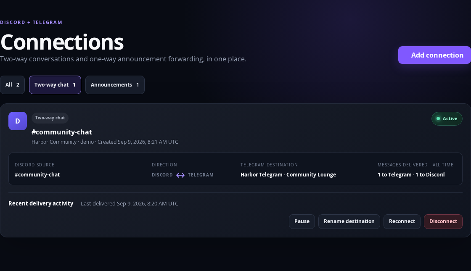Screen dimensions: 471x271
Task: Click the Harbor Community created line
Action: pyautogui.click(x=105, y=142)
